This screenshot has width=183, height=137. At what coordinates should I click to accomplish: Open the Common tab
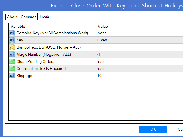[29, 17]
